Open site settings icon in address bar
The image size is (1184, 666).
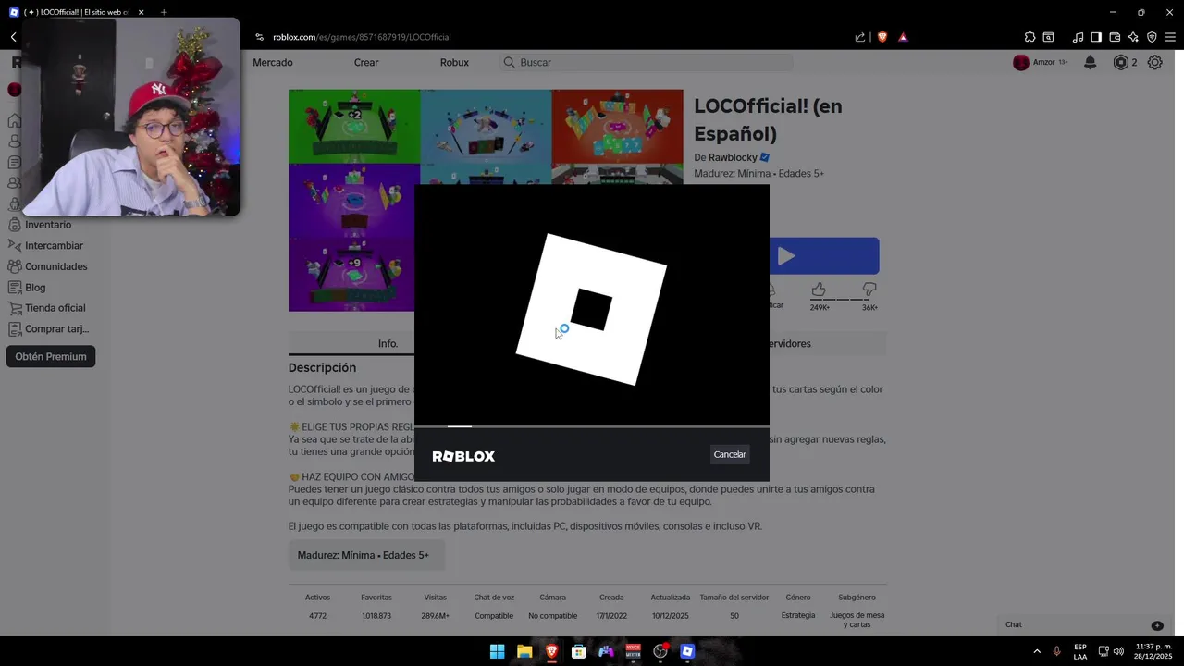coord(260,37)
